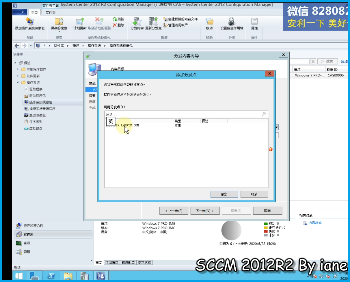
Task: Open Saved Searches (保存的搜索) in ribbon
Action: point(59,24)
